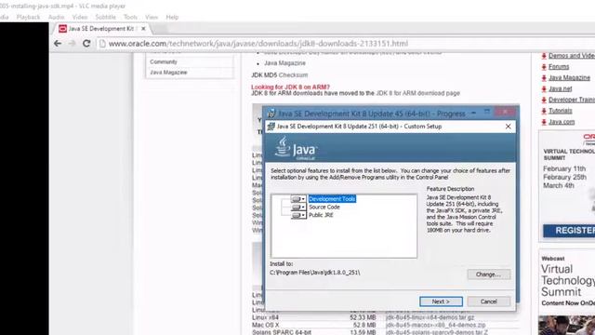This screenshot has height=335, width=595.
Task: Open Development Tools feature dropdown
Action: pos(298,199)
